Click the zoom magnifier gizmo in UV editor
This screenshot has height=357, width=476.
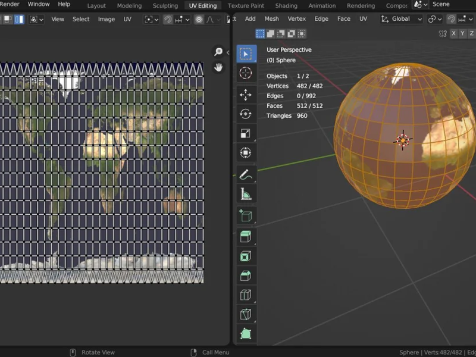(x=218, y=51)
